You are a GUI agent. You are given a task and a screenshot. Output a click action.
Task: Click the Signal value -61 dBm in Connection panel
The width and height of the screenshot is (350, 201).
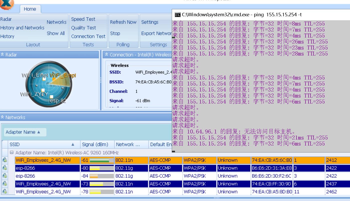pyautogui.click(x=143, y=101)
